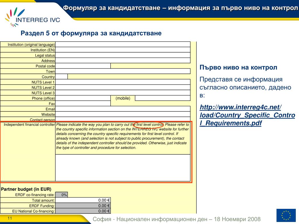
Task: Click the 'Total amount:' label
Action: (43, 200)
